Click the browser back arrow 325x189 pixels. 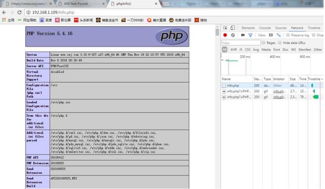point(4,12)
